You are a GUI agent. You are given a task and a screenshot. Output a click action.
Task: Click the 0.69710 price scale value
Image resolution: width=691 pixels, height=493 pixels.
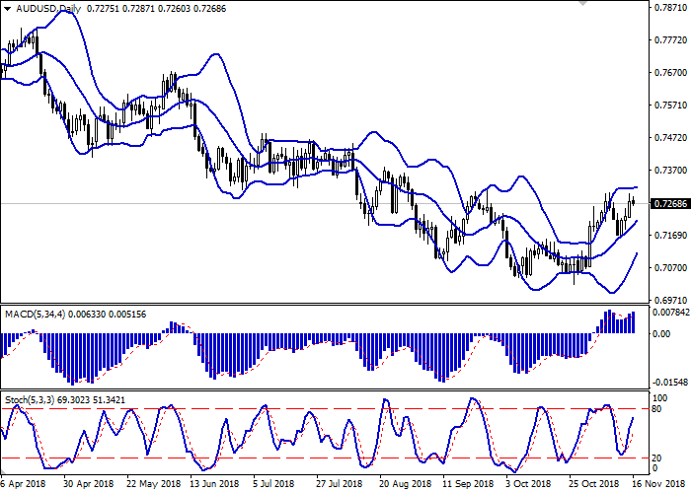coord(671,301)
